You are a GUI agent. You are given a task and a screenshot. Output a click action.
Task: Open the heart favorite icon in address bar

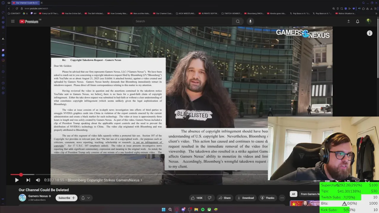[353, 9]
